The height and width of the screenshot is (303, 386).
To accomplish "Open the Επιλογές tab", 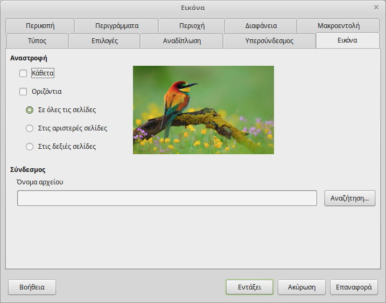I will pos(104,40).
